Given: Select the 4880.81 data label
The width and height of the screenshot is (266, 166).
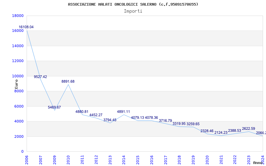Looking at the screenshot, I should click(x=82, y=112).
